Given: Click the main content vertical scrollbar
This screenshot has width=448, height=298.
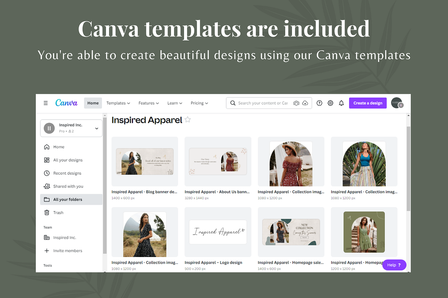Looking at the screenshot, I should 408,168.
